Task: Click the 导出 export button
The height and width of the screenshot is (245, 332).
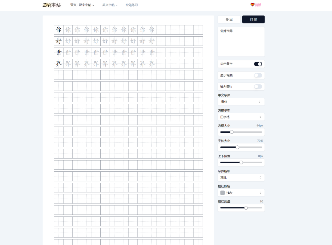Action: [229, 19]
